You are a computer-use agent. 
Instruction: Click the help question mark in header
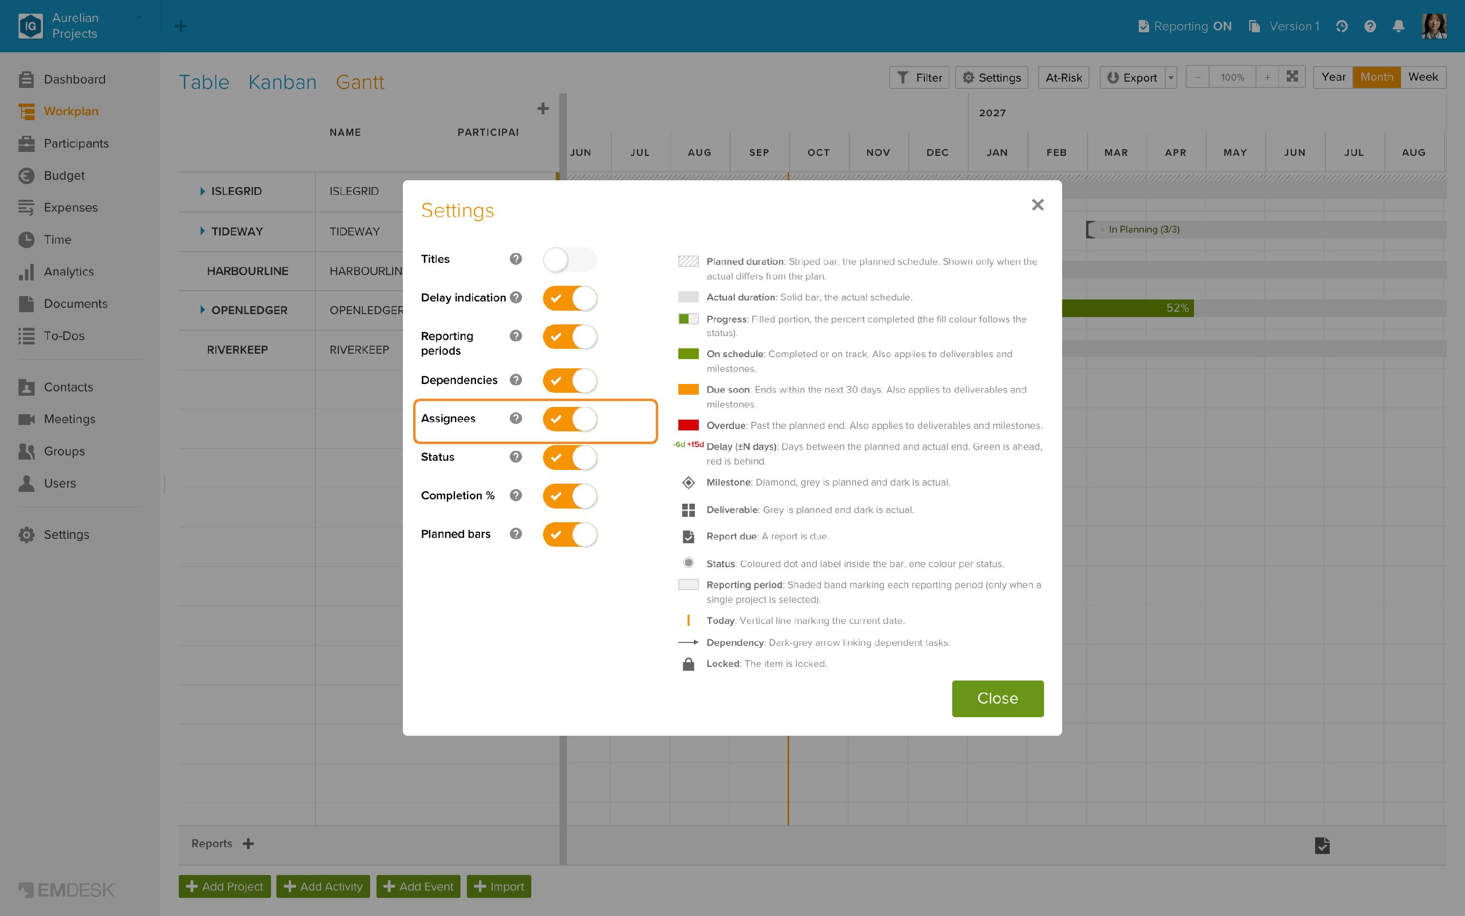pyautogui.click(x=1370, y=26)
